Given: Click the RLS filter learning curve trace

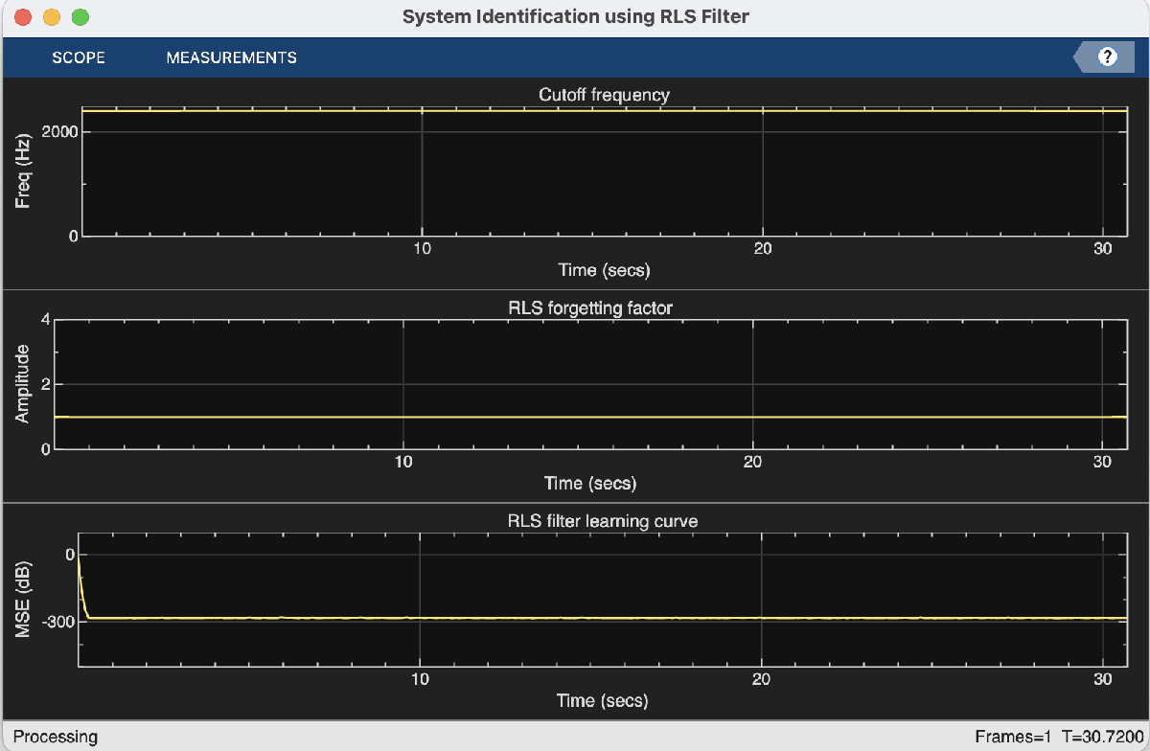Looking at the screenshot, I should pos(575,619).
